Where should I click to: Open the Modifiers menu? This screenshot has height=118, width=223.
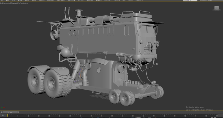pos(42,1)
